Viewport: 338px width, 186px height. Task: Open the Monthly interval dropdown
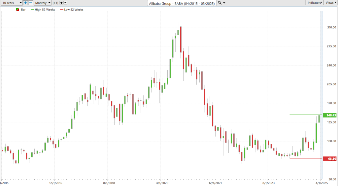click(43, 3)
